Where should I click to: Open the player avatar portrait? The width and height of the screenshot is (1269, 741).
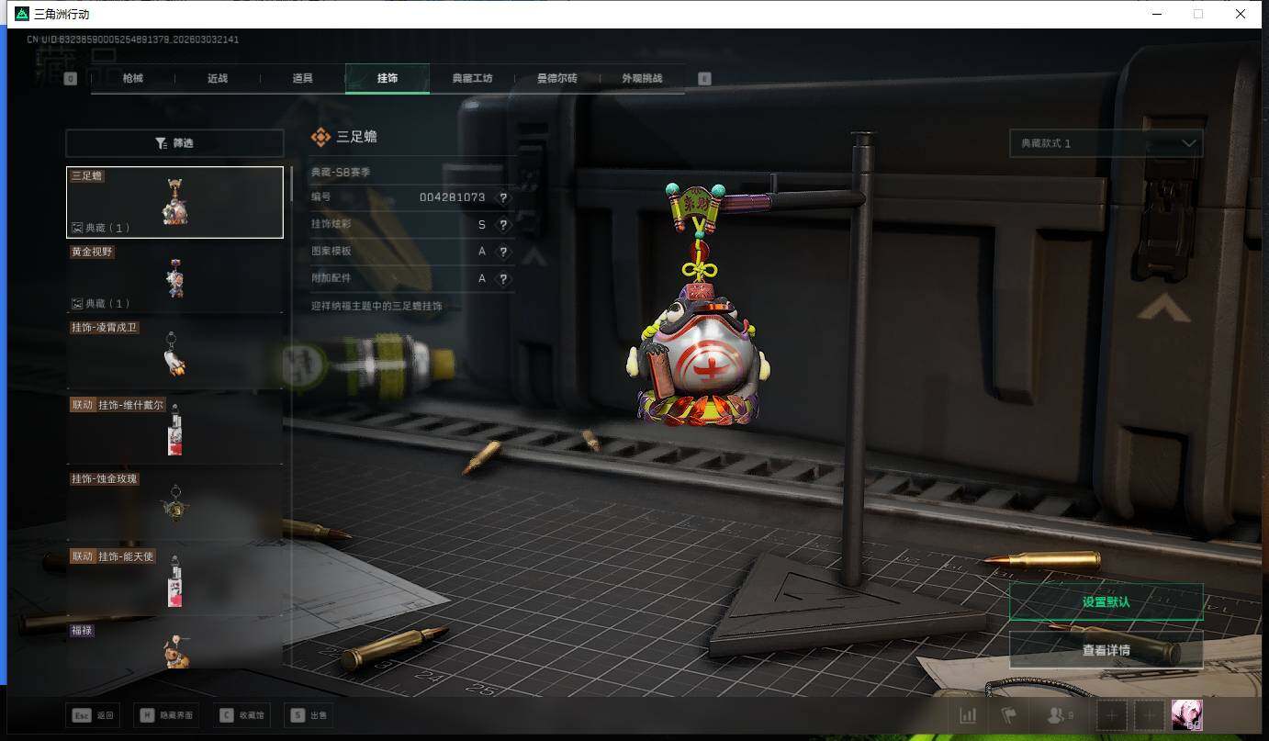coord(1187,715)
